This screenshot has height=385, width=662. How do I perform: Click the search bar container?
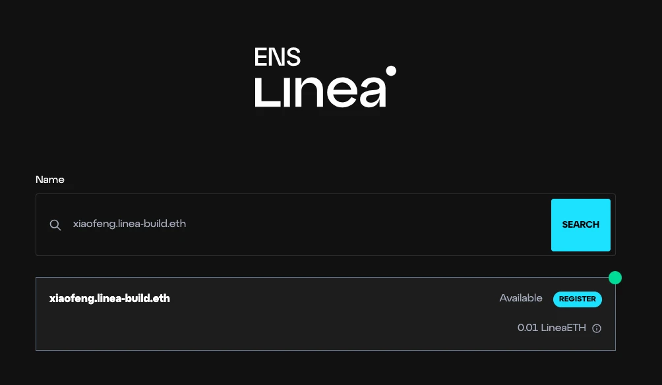coord(297,224)
